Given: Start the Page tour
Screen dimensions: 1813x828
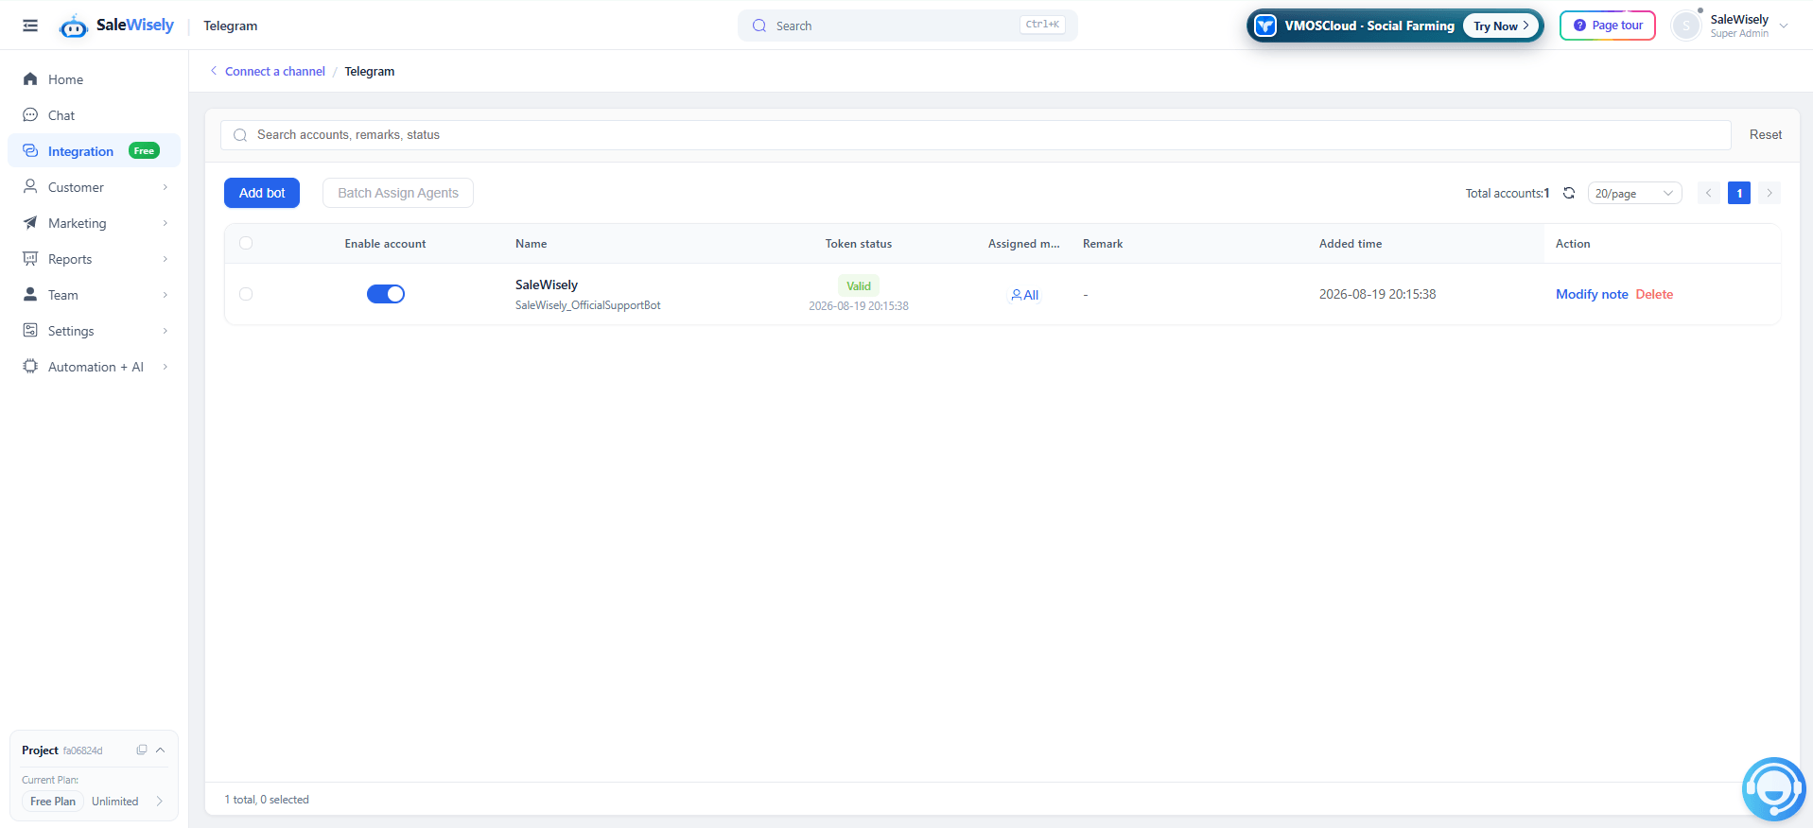Looking at the screenshot, I should click(1607, 26).
